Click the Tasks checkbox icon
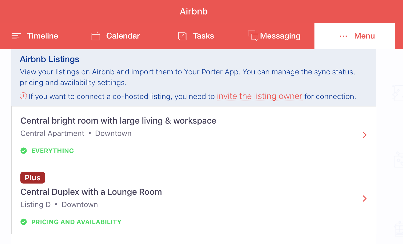Image resolution: width=403 pixels, height=244 pixels. click(182, 36)
